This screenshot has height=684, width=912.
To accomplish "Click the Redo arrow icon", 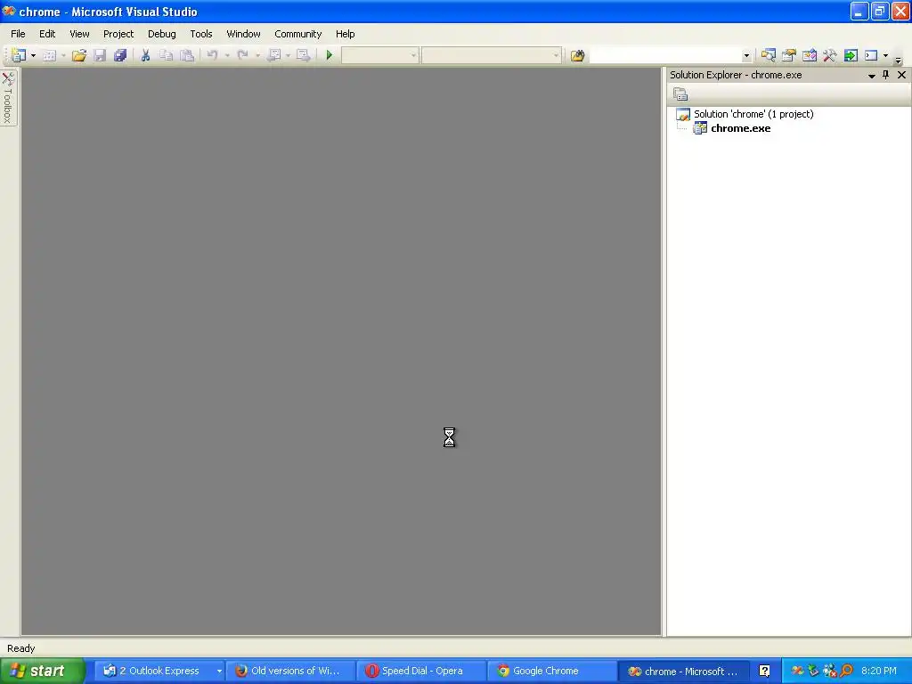I will 243,55.
